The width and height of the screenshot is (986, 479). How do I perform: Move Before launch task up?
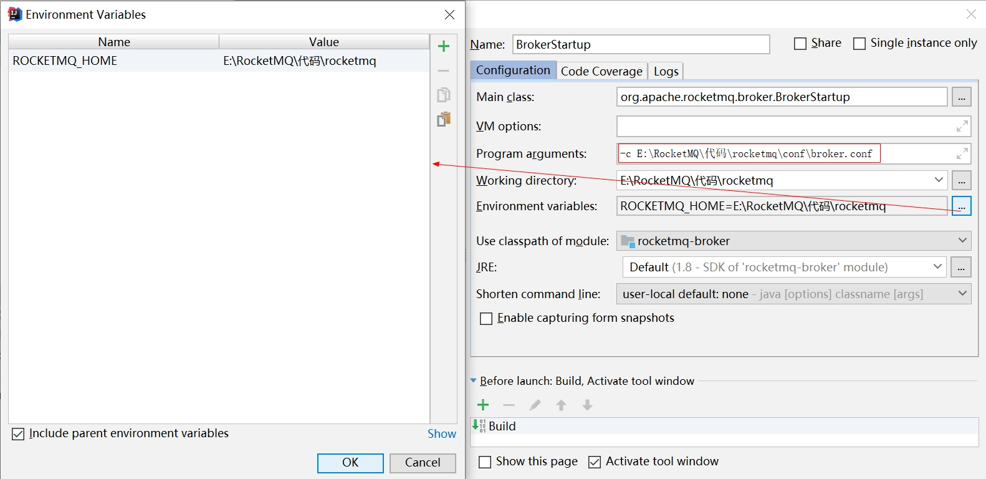click(561, 405)
